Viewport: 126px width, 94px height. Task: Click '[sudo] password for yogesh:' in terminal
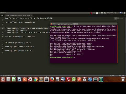point(61,28)
